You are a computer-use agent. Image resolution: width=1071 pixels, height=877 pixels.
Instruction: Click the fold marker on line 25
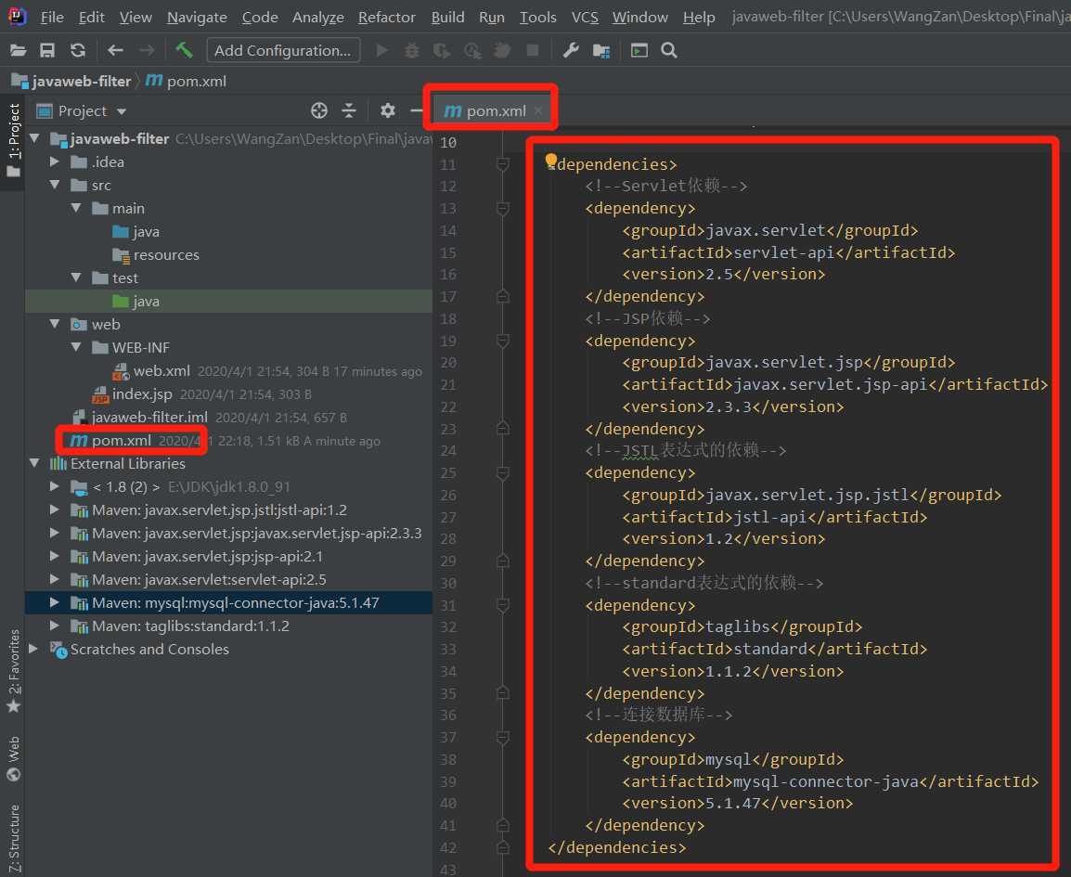point(503,472)
